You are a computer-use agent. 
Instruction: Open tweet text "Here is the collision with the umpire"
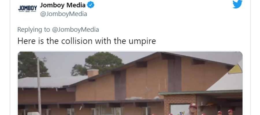click(x=87, y=41)
